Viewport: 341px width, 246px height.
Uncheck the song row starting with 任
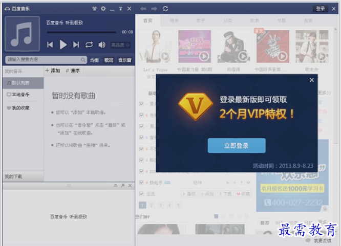[142, 115]
